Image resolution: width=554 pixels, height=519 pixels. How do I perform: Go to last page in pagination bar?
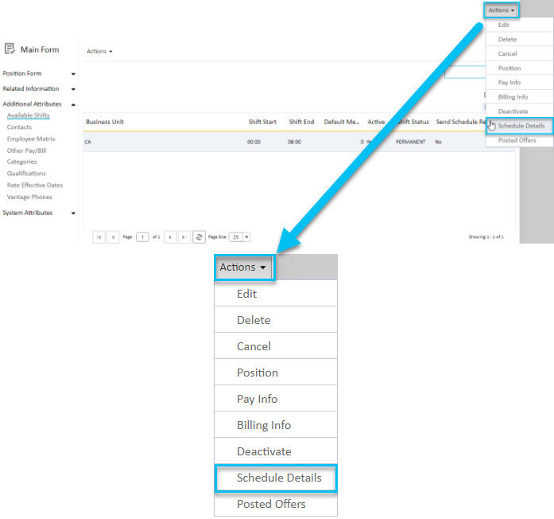point(184,237)
